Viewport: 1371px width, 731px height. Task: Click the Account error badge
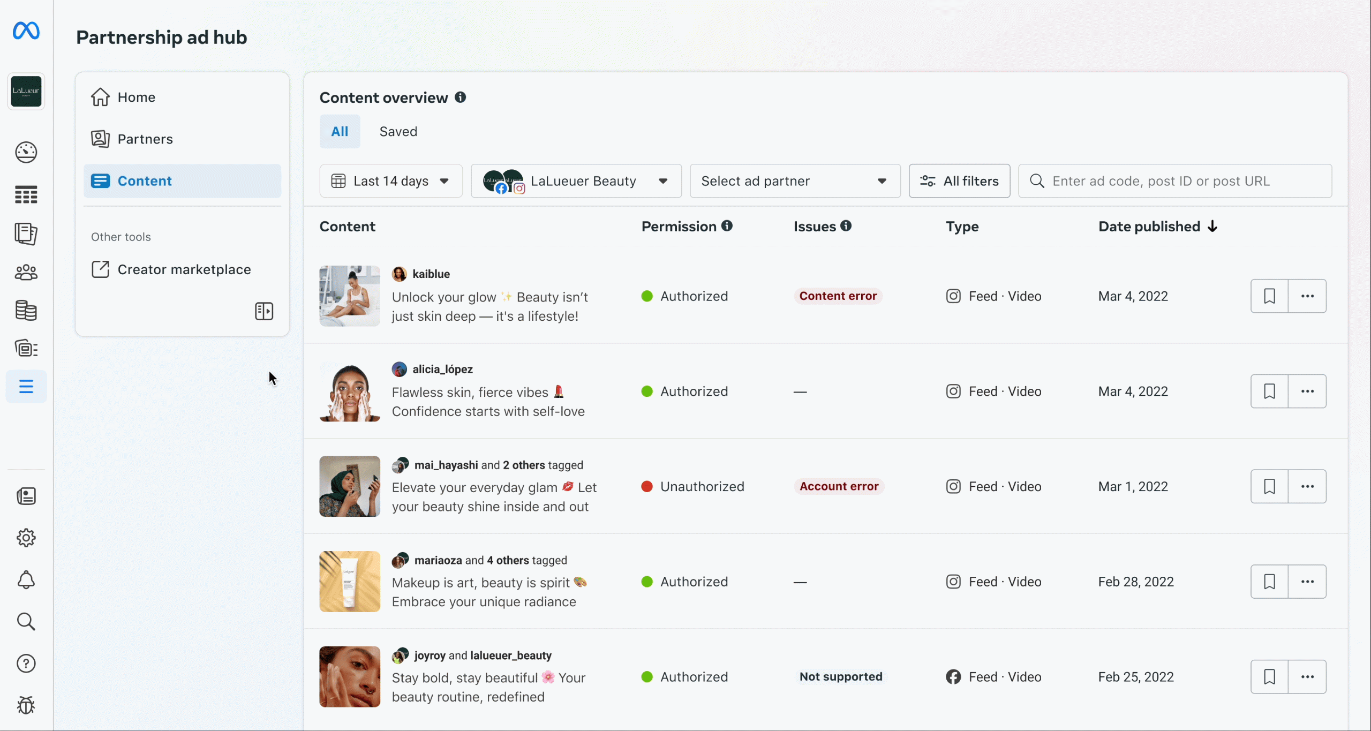(839, 486)
